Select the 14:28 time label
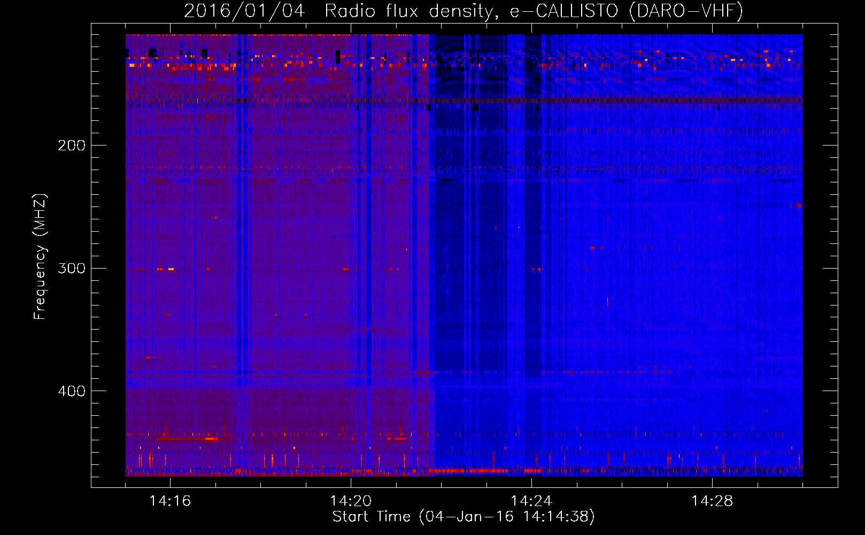Viewport: 865px width, 535px height. coord(712,501)
